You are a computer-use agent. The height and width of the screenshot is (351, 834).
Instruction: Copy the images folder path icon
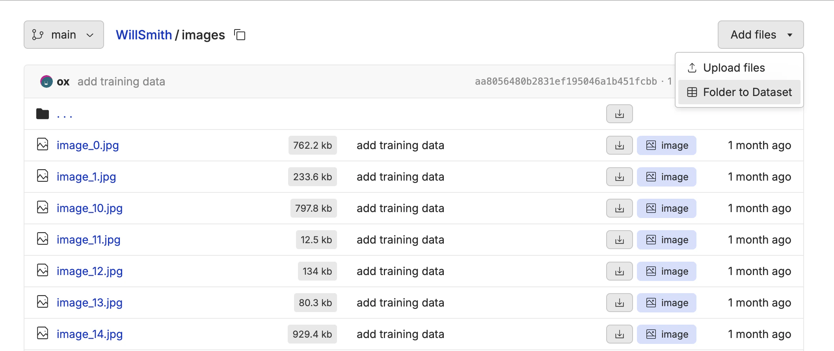(240, 35)
